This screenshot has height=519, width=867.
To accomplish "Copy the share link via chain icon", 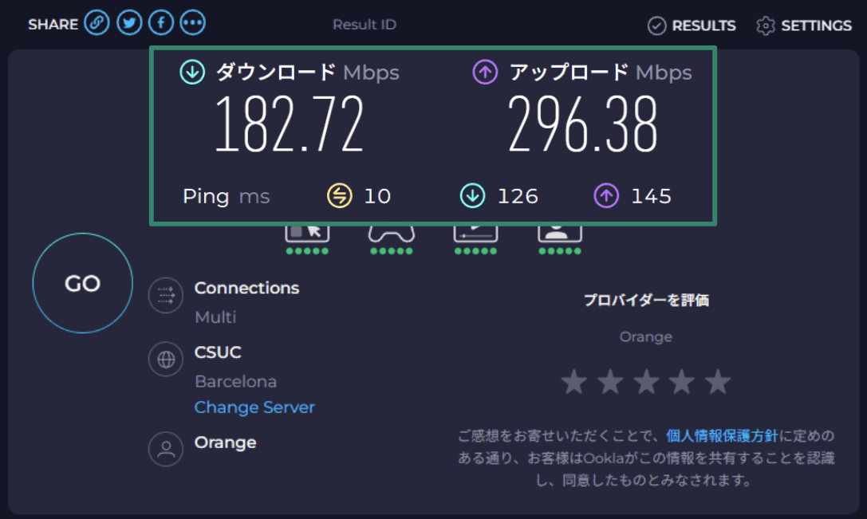I will (97, 22).
